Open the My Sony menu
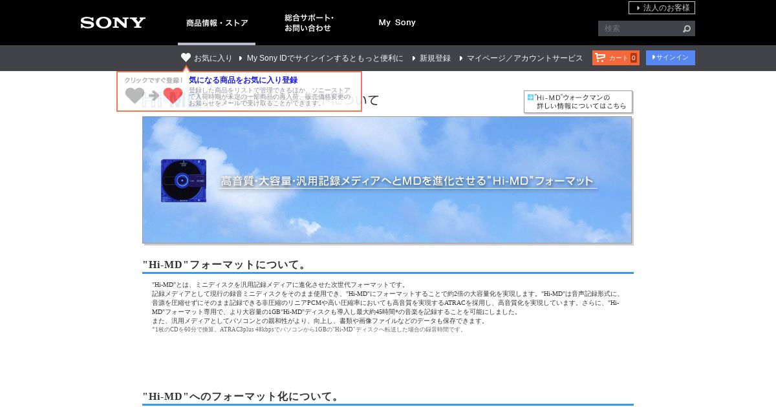Screen dimensions: 776x407 coord(397,23)
